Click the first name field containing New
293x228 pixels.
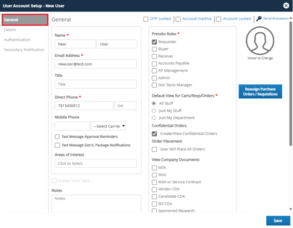click(x=75, y=44)
